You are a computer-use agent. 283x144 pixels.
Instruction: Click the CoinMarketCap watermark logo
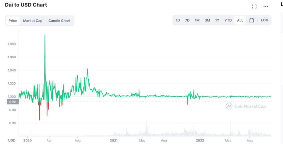tap(246, 106)
